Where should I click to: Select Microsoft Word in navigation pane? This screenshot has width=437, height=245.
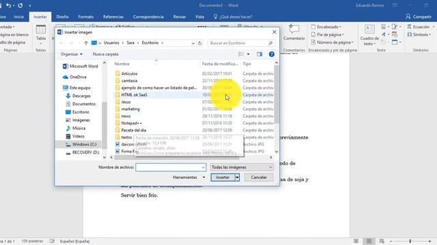click(81, 66)
